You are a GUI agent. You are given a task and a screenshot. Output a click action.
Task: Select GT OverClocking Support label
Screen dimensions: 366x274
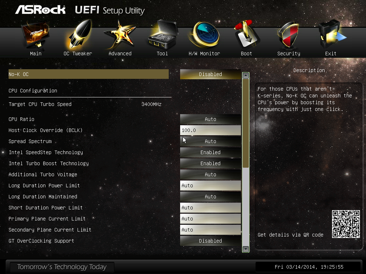pyautogui.click(x=41, y=241)
